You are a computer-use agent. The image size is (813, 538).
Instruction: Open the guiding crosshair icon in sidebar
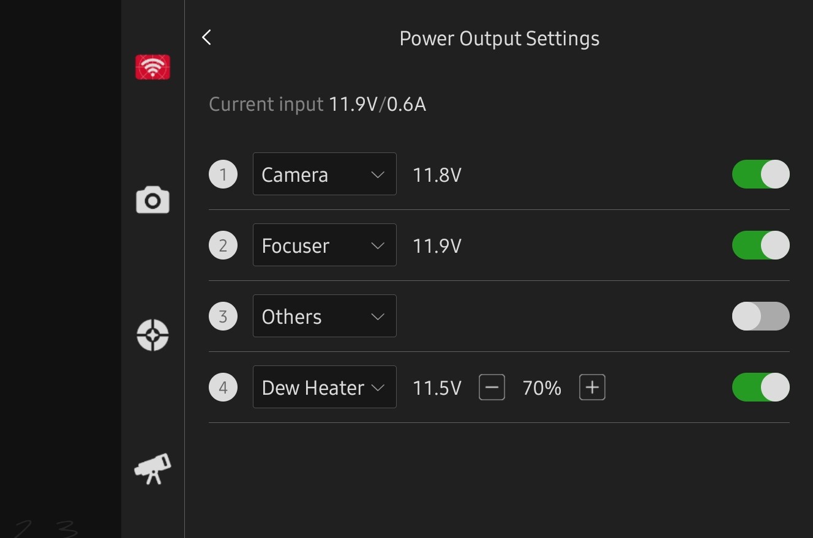(152, 335)
